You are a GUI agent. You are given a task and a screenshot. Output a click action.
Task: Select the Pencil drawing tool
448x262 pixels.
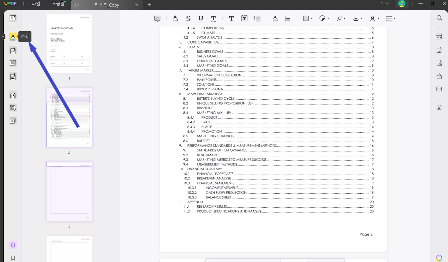[x=275, y=18]
